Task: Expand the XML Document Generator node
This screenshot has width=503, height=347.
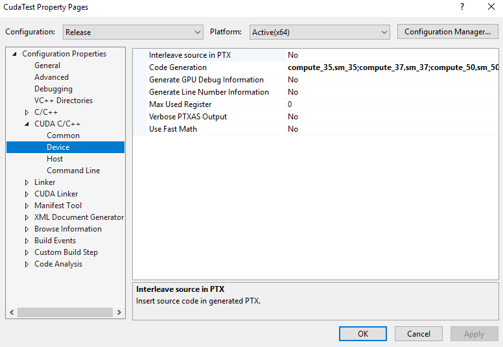Action: point(27,217)
